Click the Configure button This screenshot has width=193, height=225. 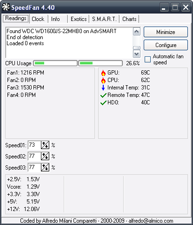point(166,45)
